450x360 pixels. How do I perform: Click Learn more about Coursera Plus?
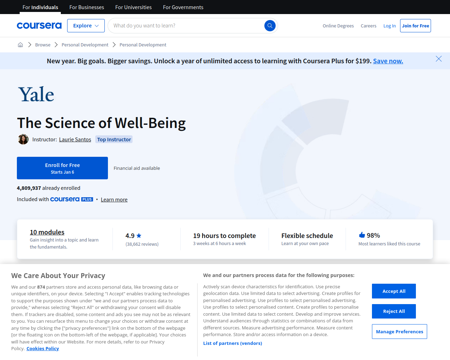[x=114, y=199]
